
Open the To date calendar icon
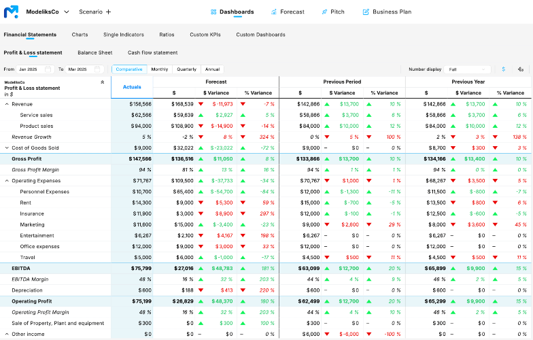tap(97, 69)
